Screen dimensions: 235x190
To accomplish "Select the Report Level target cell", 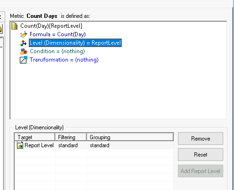I will [x=35, y=145].
